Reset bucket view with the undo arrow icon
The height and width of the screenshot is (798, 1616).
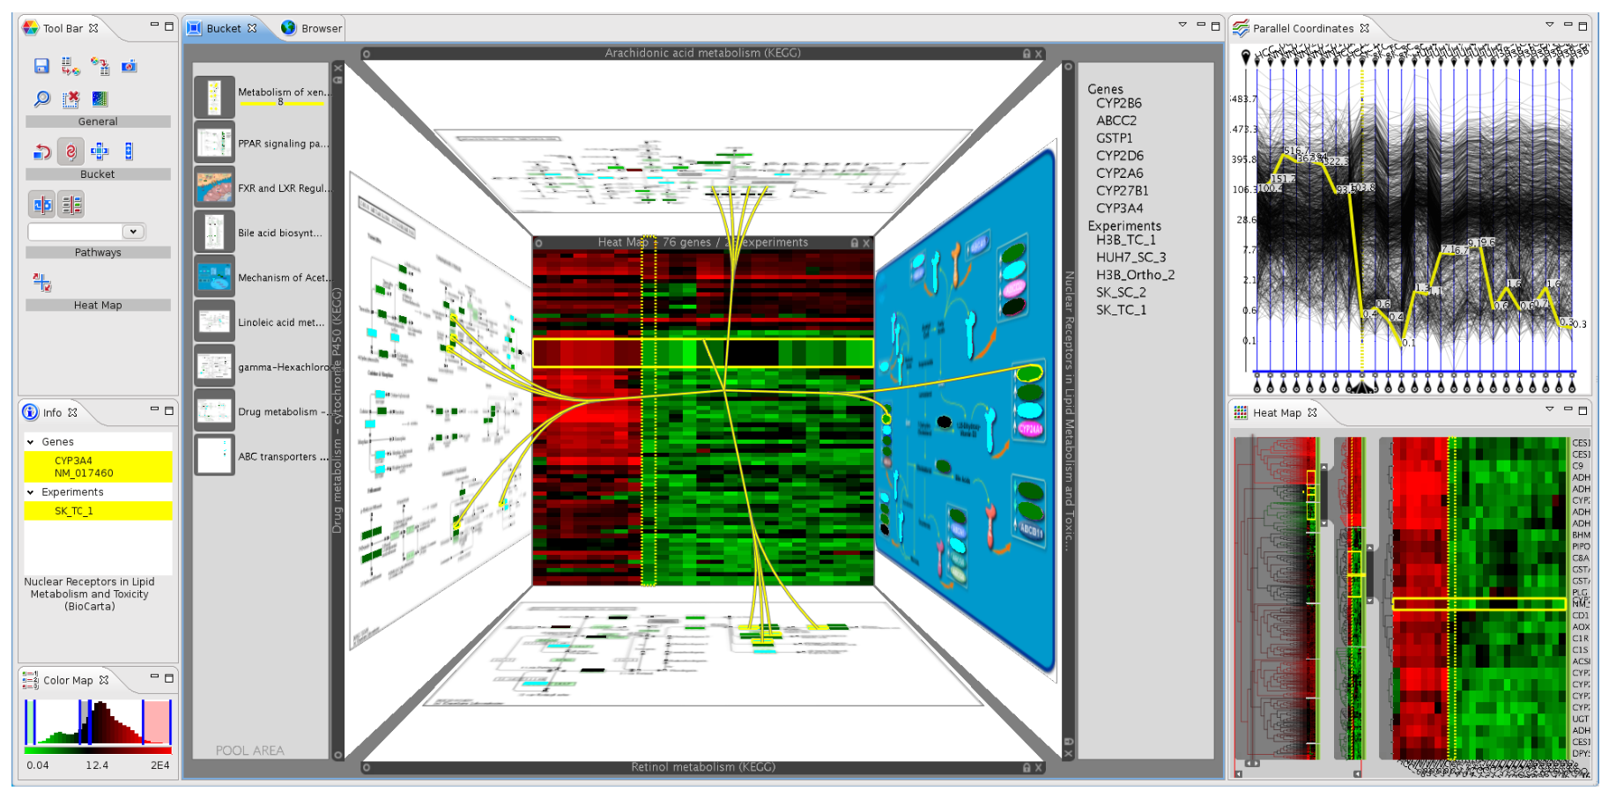(41, 151)
